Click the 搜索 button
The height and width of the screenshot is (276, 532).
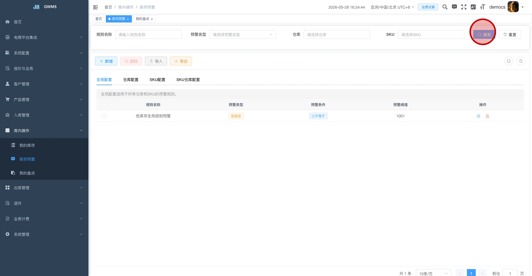tap(484, 34)
